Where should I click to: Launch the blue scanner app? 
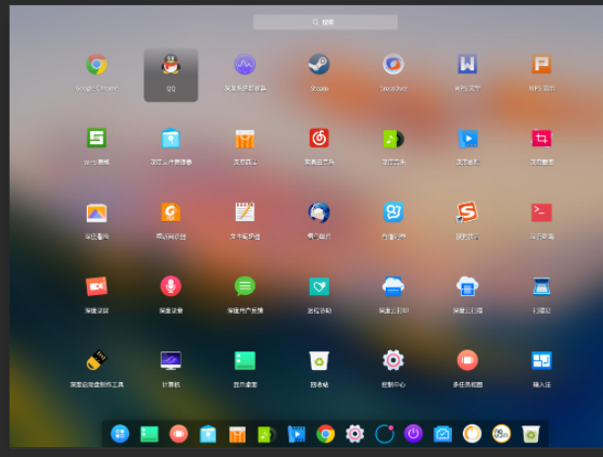(542, 286)
